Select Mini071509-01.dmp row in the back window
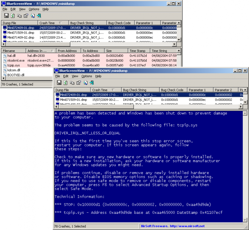This screenshot has height=230, width=249. (x=89, y=33)
